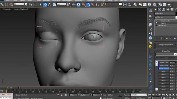Toggle Angle Snap

(88, 5)
